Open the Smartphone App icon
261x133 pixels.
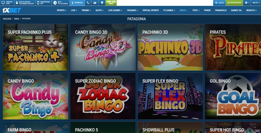click(x=38, y=3)
